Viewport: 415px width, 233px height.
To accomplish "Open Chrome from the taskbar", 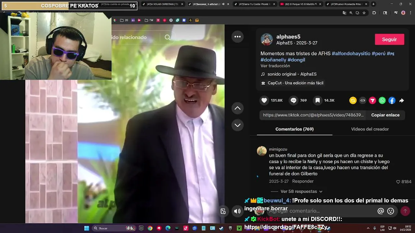I will [150, 228].
